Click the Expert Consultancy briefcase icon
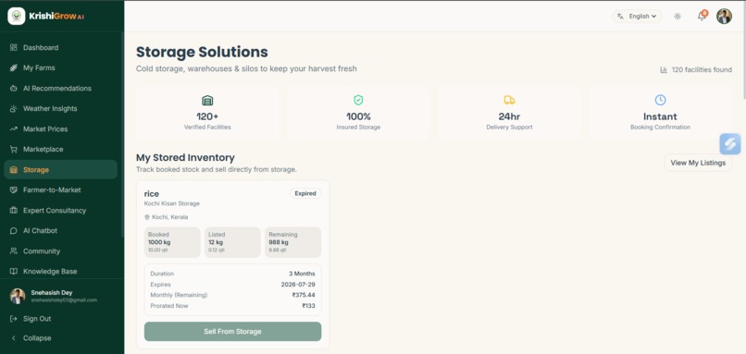Screen dimensions: 746x354 pyautogui.click(x=13, y=211)
